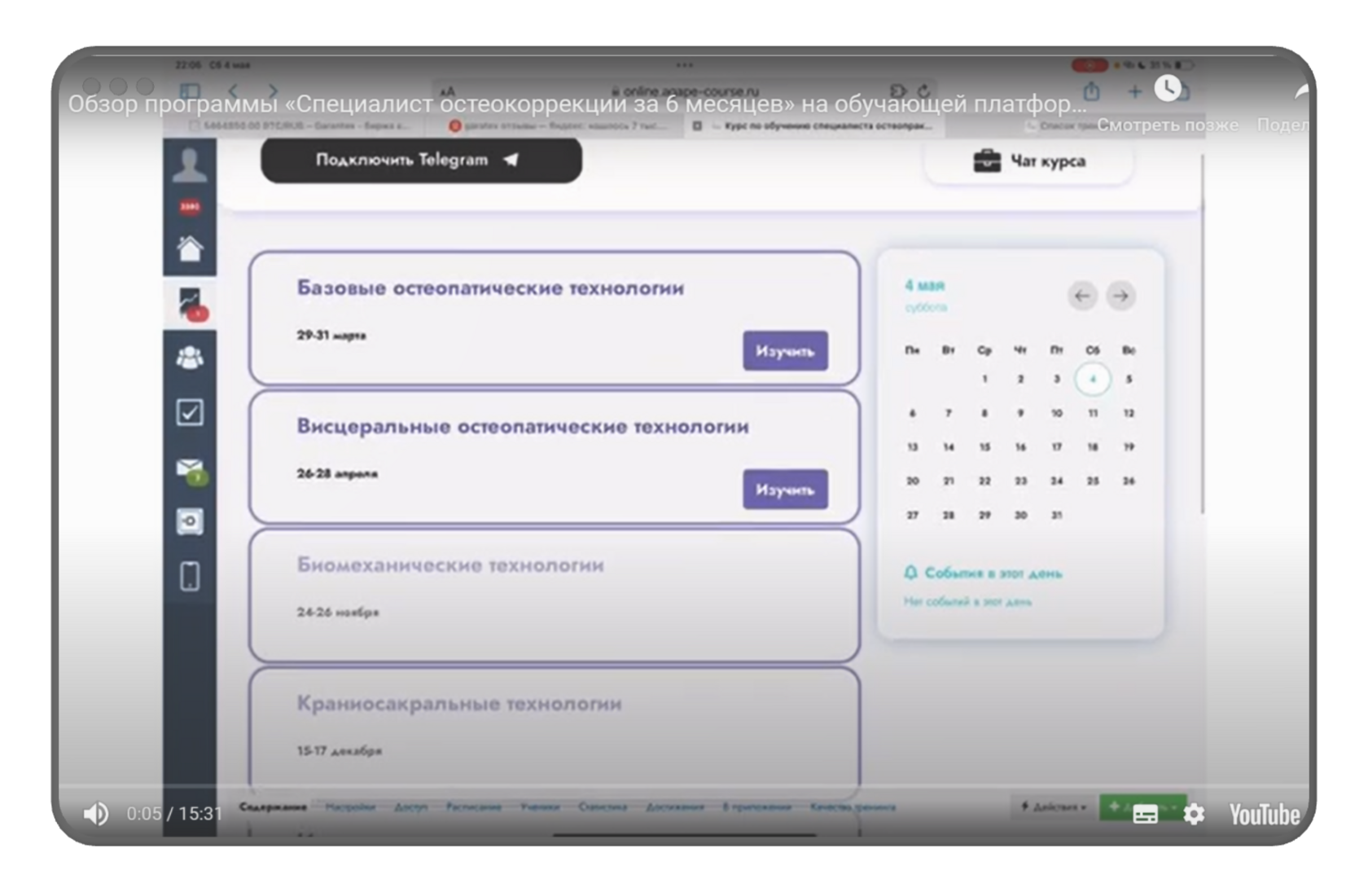Viewport: 1368px width, 892px height.
Task: Open Висцеральные остеопатические технологии module title
Action: pyautogui.click(x=523, y=426)
